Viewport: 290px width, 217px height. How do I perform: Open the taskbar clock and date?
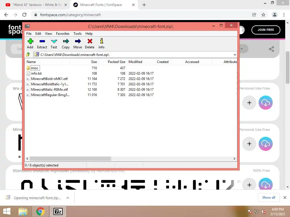pyautogui.click(x=278, y=212)
